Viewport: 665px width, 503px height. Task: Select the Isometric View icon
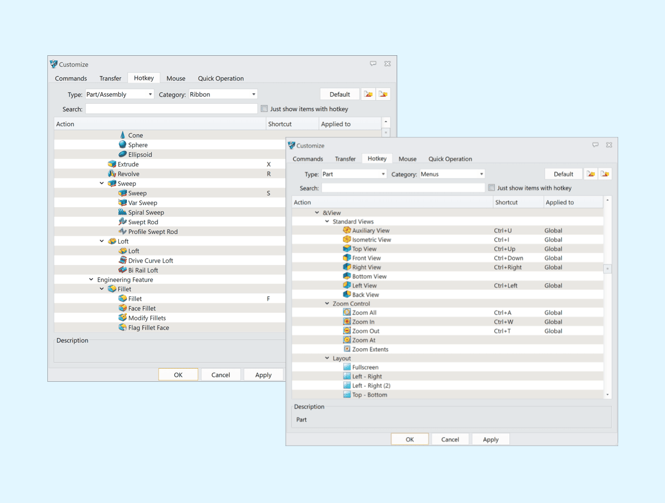(x=347, y=239)
